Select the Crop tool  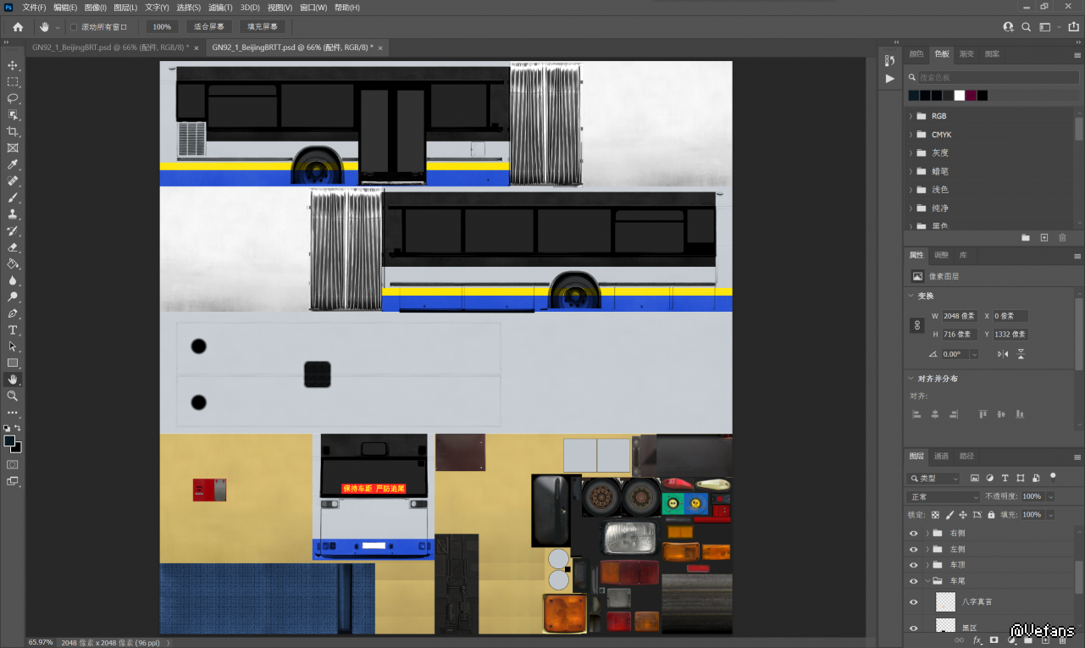coord(13,131)
